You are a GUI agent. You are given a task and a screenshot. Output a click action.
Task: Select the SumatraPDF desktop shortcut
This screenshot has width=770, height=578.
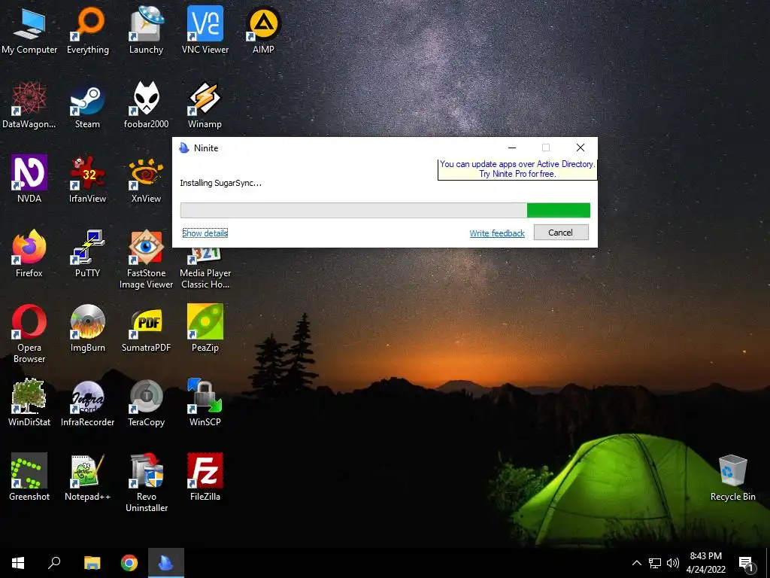146,328
